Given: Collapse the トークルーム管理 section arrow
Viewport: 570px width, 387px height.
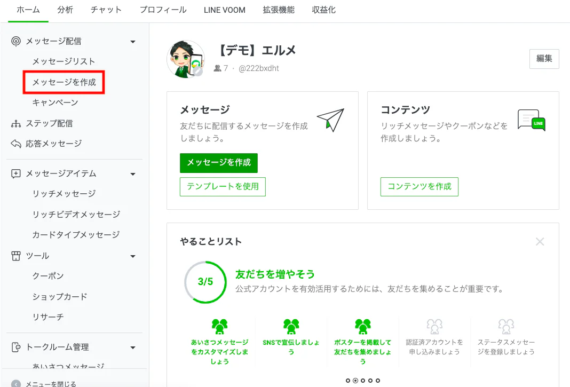Looking at the screenshot, I should point(133,347).
